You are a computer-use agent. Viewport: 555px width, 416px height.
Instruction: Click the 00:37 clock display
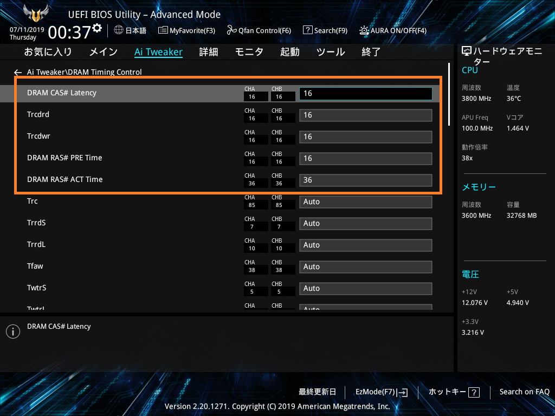(x=69, y=32)
